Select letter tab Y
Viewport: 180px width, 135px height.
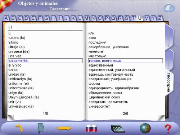pos(153,18)
